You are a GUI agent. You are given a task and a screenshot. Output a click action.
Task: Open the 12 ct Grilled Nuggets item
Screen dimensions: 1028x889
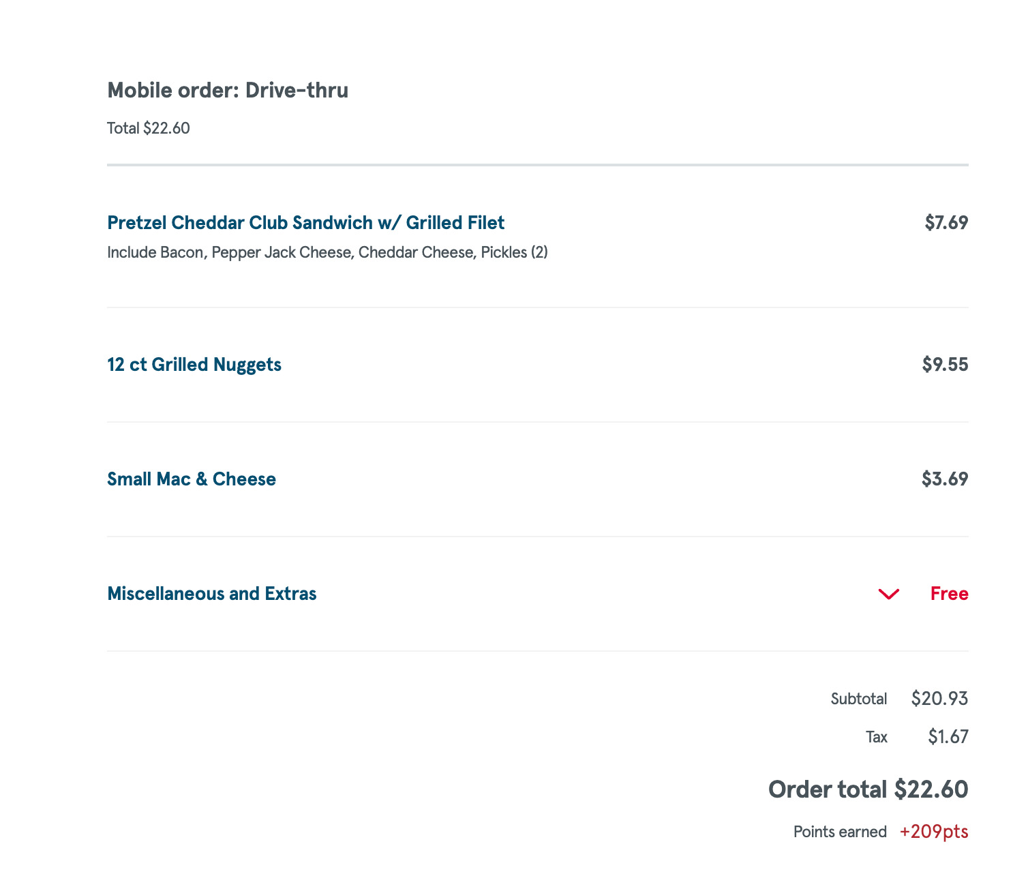click(x=194, y=365)
